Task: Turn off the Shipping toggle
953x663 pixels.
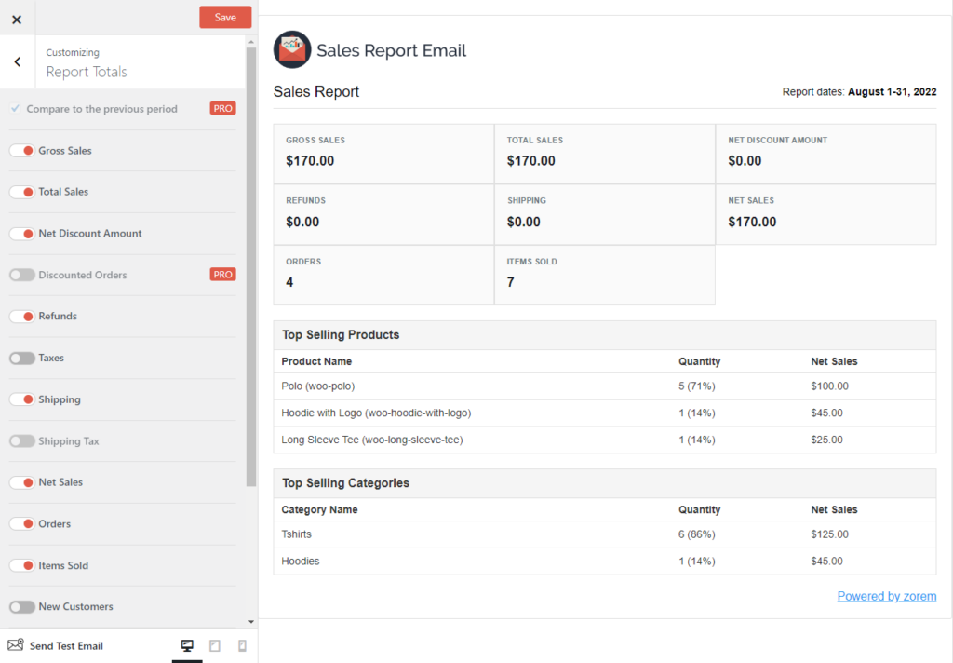Action: (x=20, y=399)
